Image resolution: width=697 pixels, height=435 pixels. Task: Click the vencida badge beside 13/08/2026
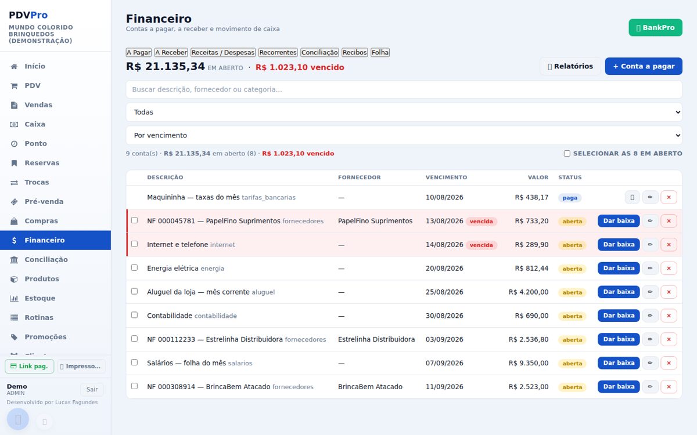(x=482, y=222)
